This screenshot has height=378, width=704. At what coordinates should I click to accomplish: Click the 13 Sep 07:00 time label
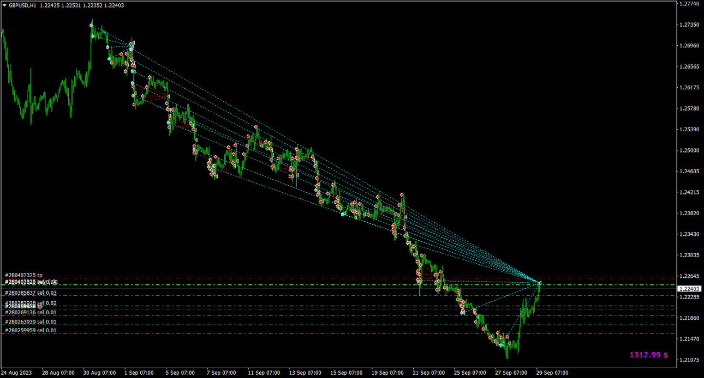(x=305, y=373)
